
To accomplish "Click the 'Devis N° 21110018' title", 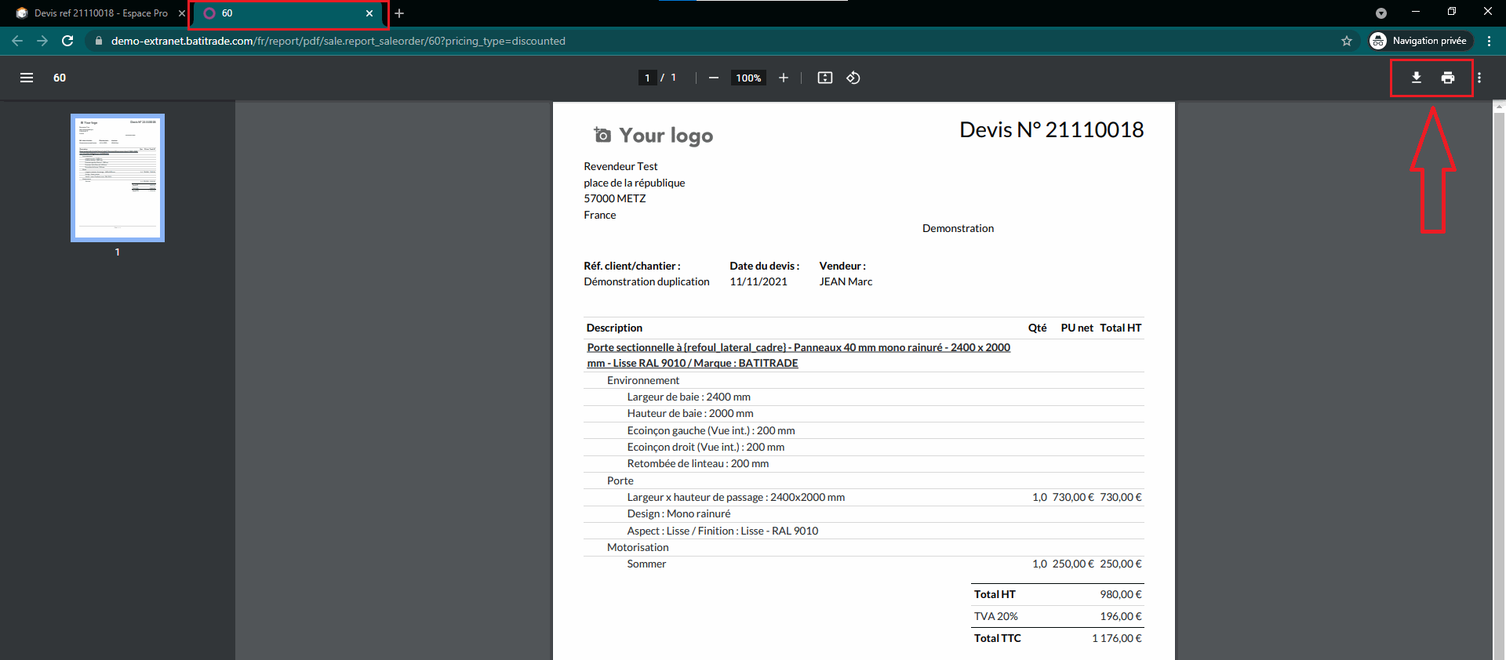I will click(x=1051, y=130).
